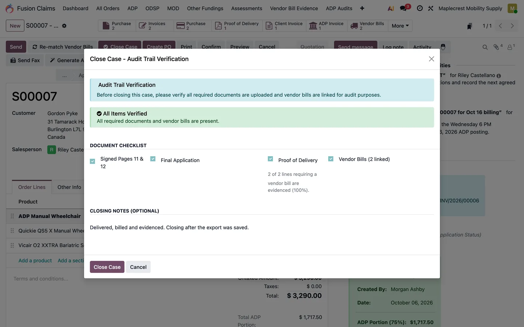
Task: Click the Send Fax button
Action: tap(25, 60)
